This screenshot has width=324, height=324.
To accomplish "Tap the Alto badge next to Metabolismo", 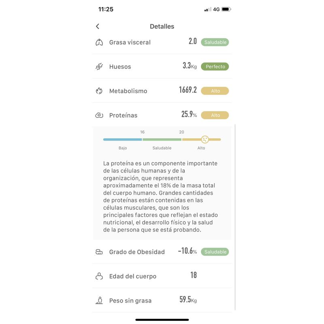I will pos(215,91).
